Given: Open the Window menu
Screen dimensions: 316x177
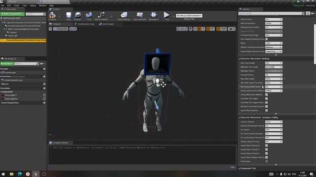Looking at the screenshot, I should pos(42,5).
